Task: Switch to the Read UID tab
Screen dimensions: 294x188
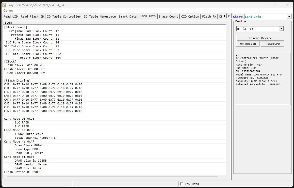Action: 11,16
